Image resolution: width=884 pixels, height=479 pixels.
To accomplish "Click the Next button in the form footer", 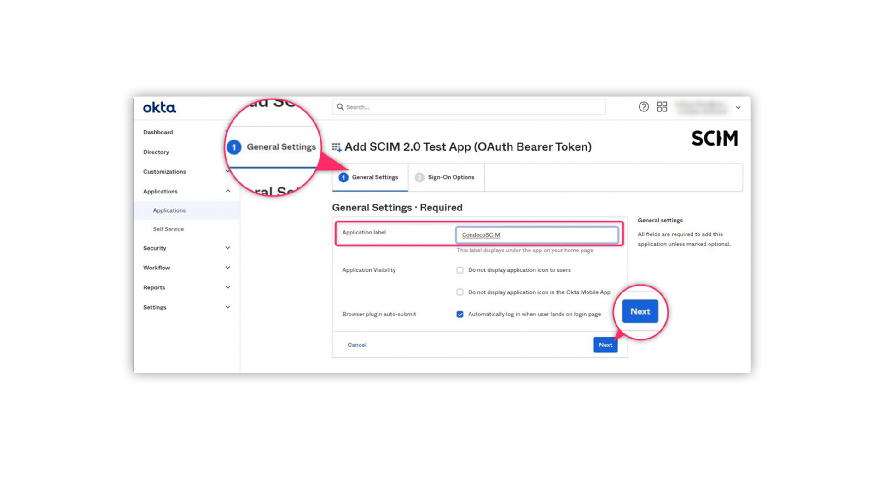I will (x=605, y=345).
